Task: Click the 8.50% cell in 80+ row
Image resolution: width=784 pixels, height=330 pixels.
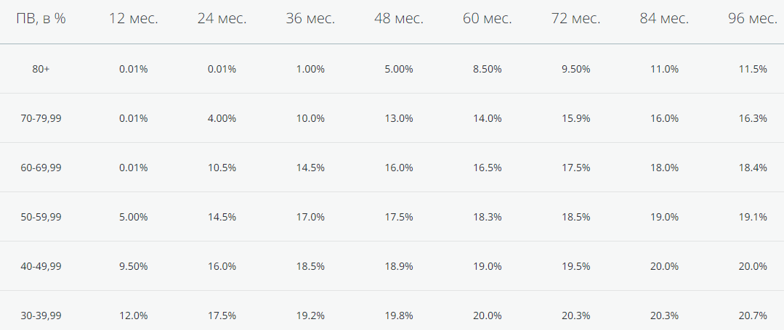Action: (487, 69)
